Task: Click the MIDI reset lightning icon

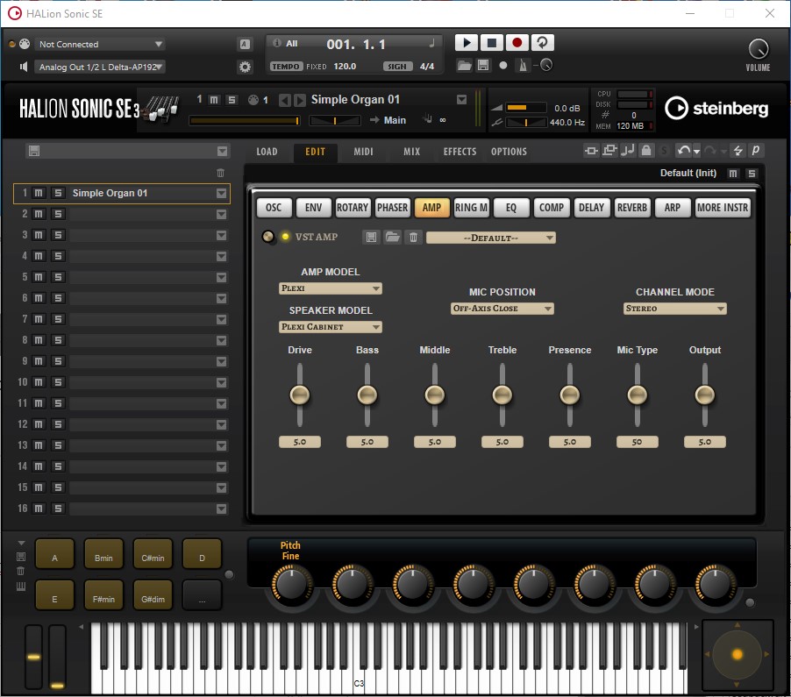Action: pyautogui.click(x=738, y=150)
